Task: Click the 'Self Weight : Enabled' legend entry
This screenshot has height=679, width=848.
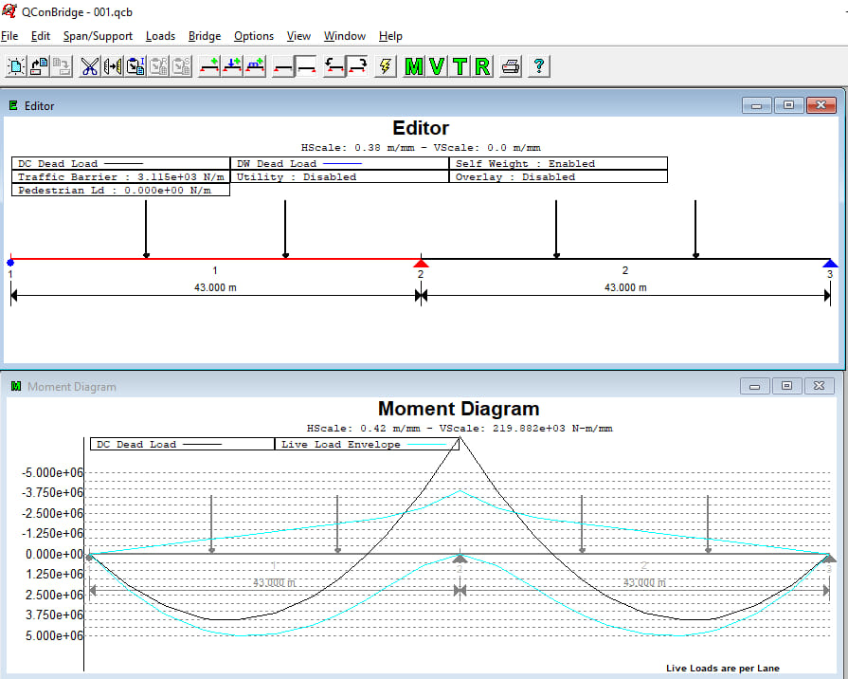Action: coord(558,163)
